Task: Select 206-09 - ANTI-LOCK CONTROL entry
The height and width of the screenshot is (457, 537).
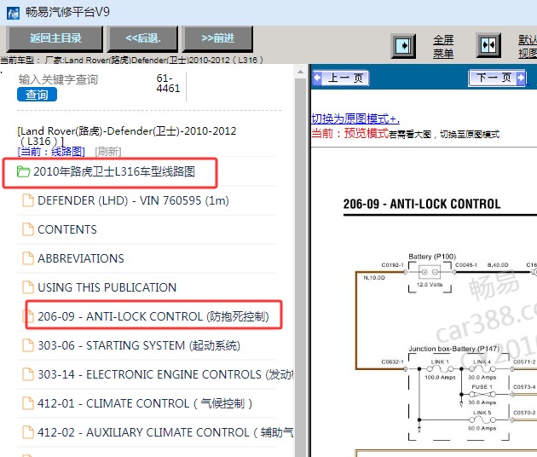Action: pyautogui.click(x=153, y=316)
